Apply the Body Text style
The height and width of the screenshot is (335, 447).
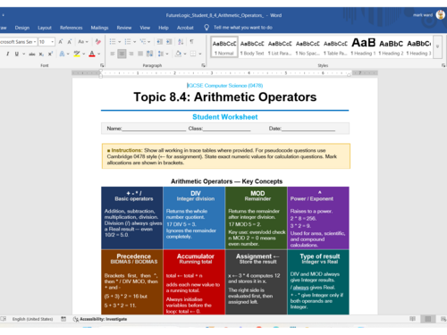pyautogui.click(x=252, y=47)
